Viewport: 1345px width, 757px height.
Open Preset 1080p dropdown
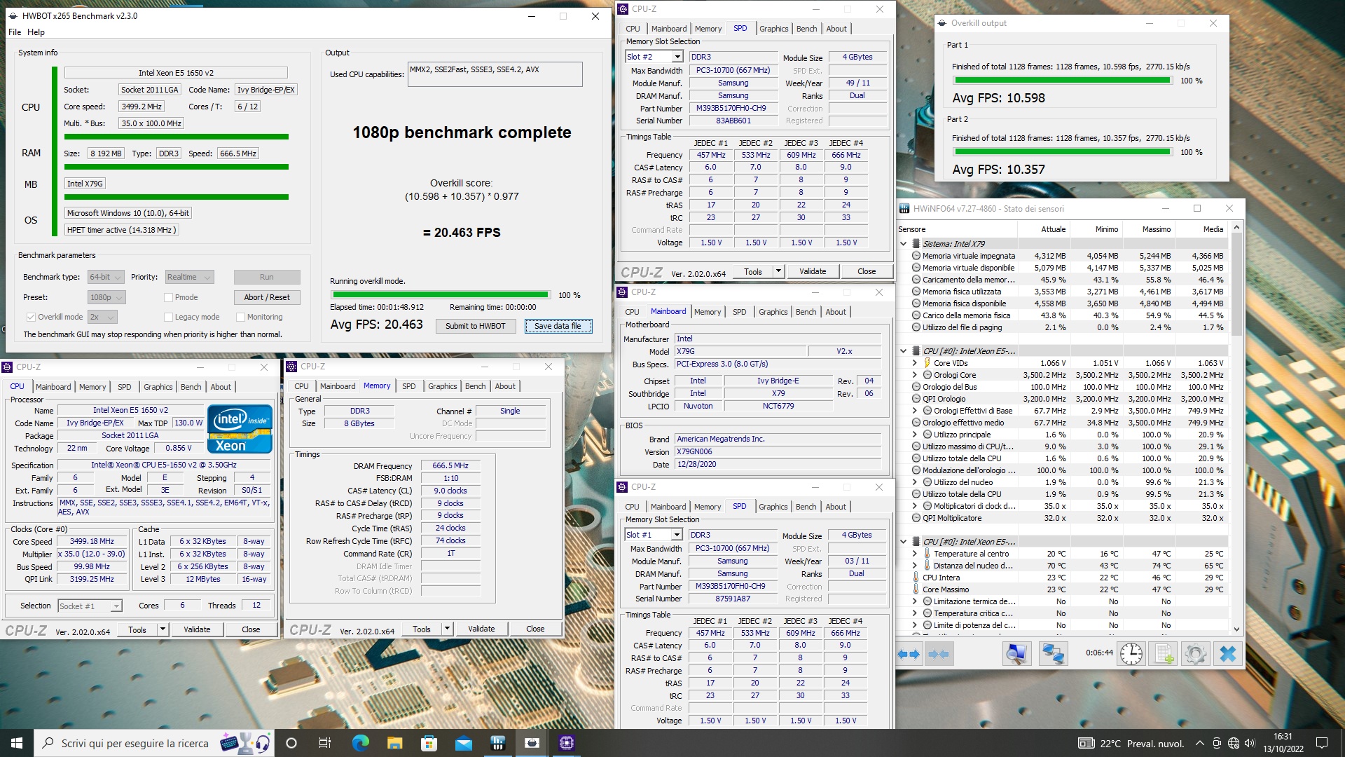106,297
